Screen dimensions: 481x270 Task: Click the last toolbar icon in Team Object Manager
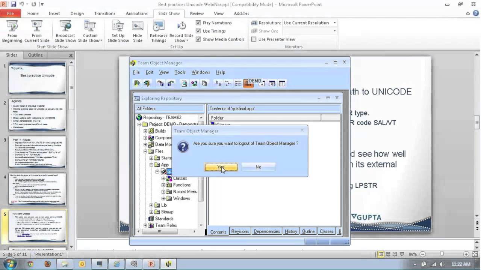tap(282, 83)
